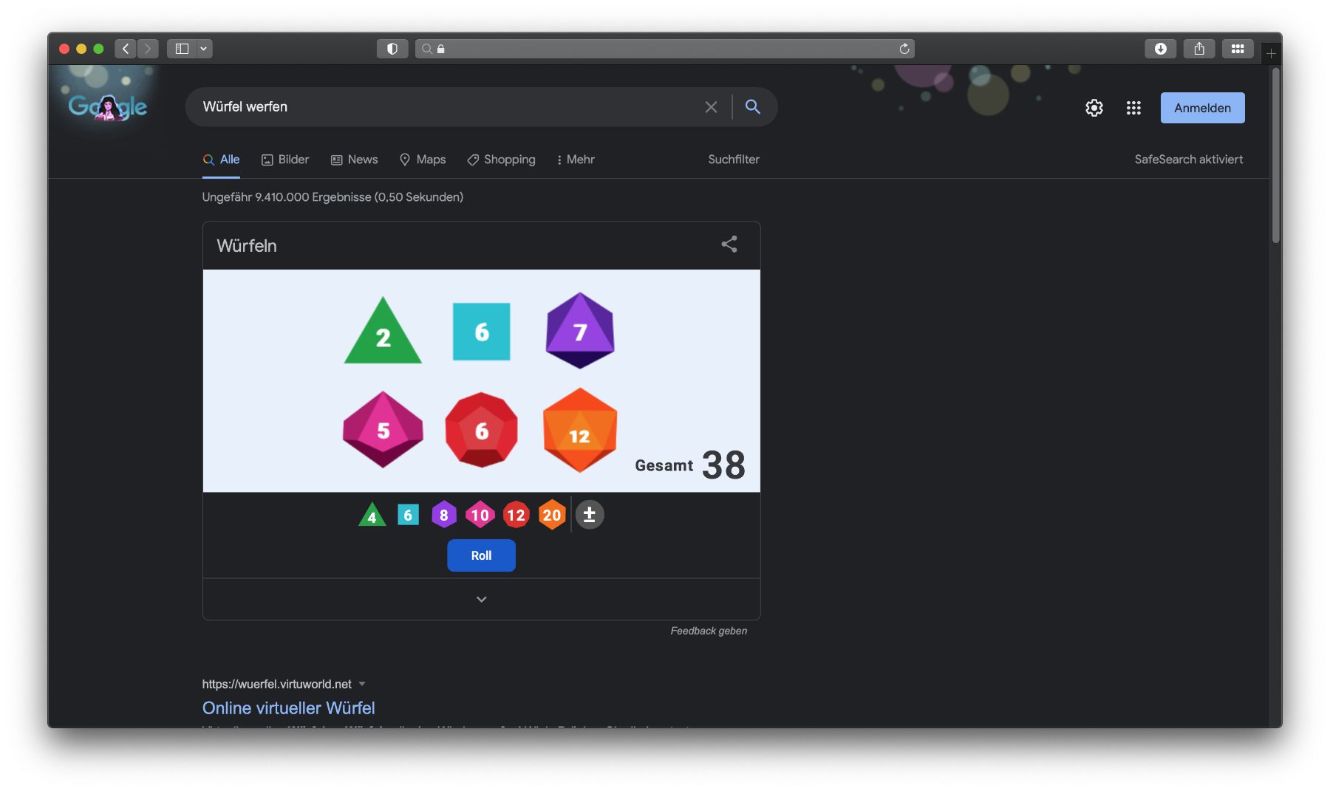Viewport: 1330px width, 791px height.
Task: Add a pink 10-sided die
Action: (480, 515)
